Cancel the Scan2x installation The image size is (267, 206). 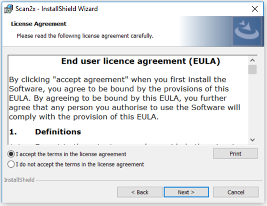tap(236, 192)
